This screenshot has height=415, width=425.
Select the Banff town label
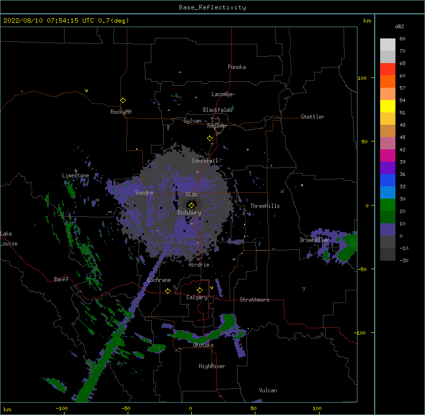pyautogui.click(x=61, y=279)
